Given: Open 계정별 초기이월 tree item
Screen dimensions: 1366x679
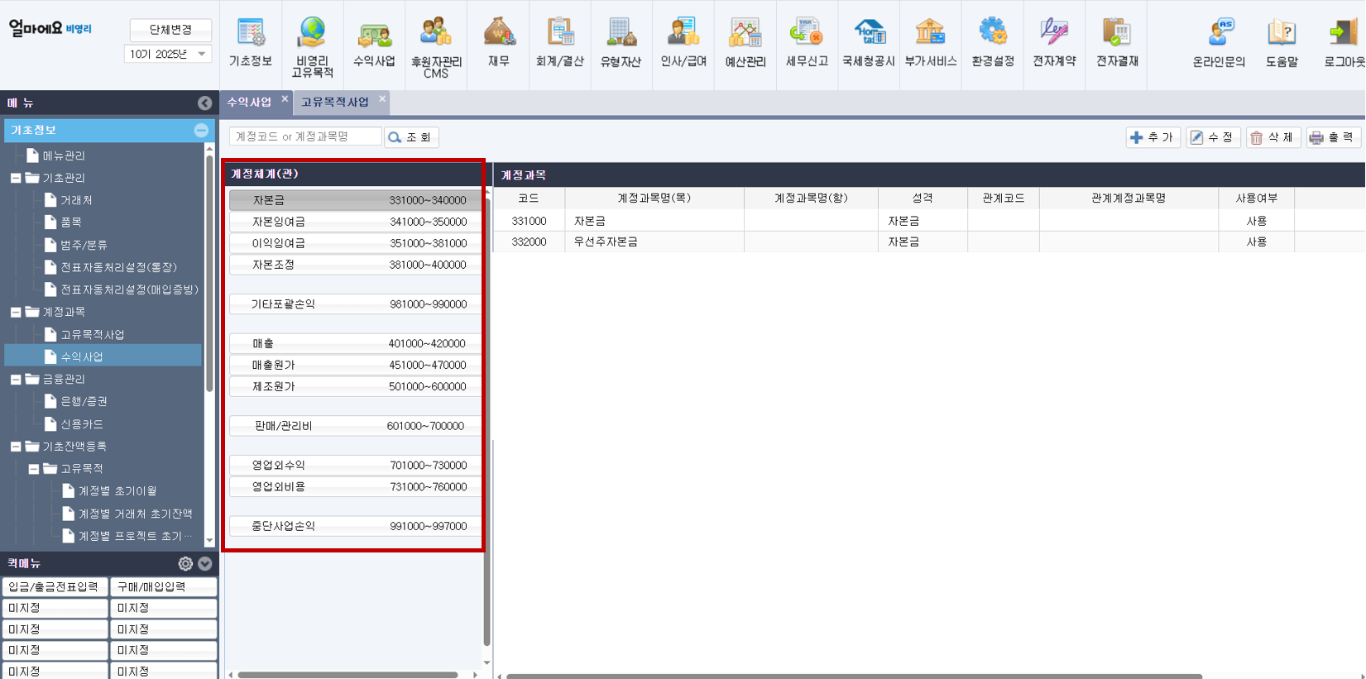Looking at the screenshot, I should tap(117, 490).
